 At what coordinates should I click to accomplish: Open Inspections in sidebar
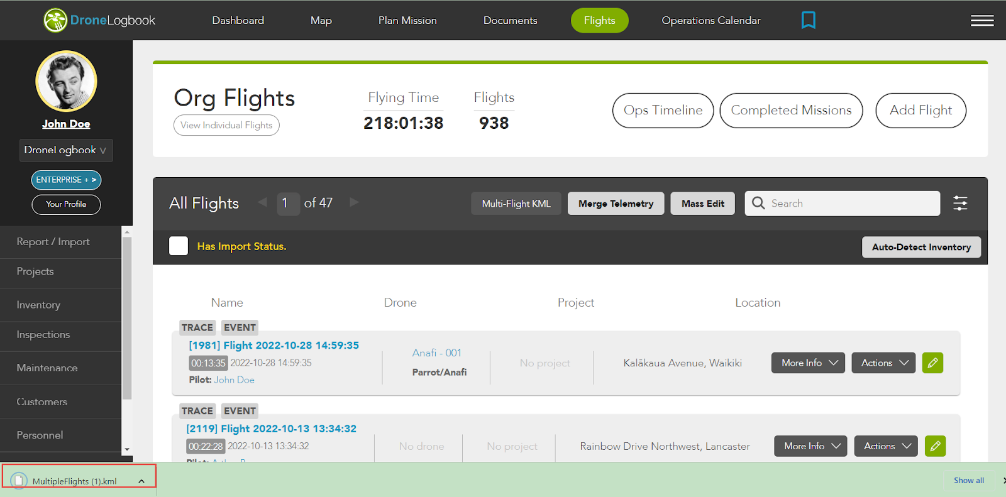[60, 334]
